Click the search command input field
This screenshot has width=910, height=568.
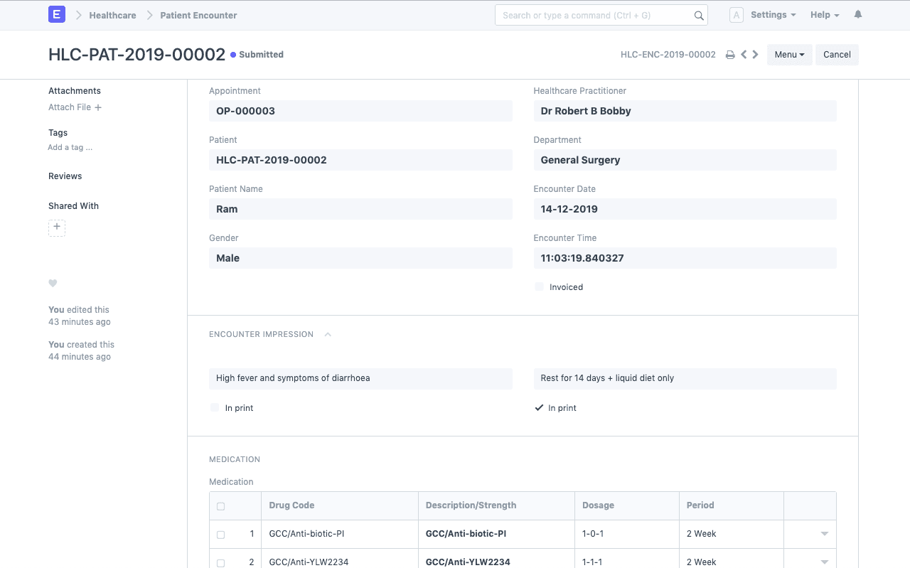coord(594,15)
